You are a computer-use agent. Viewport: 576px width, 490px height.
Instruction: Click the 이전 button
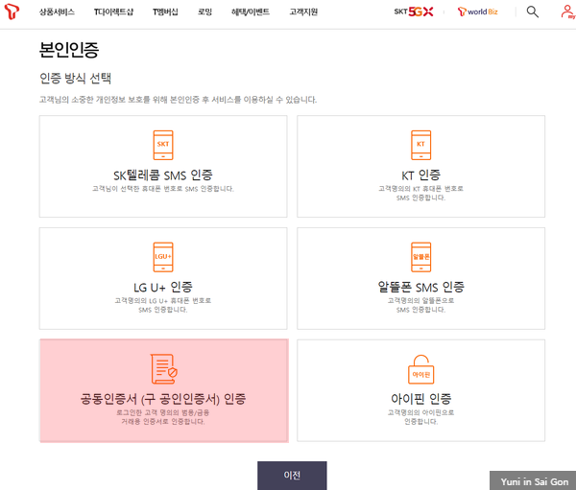292,476
